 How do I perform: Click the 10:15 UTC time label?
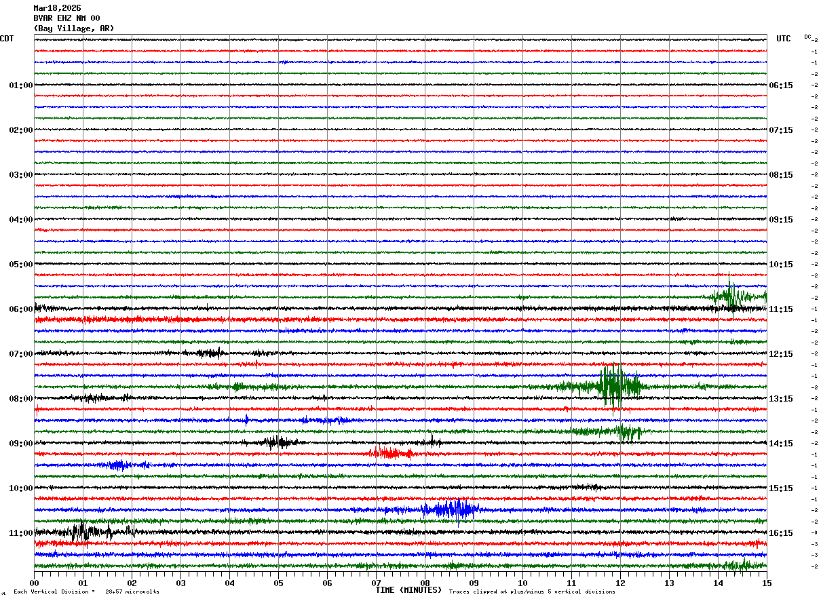coord(781,265)
